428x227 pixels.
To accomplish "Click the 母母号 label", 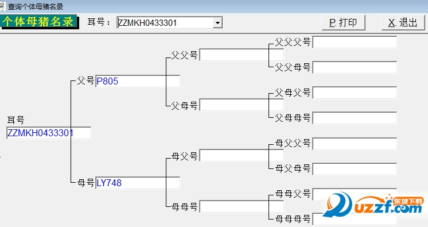I will [184, 207].
